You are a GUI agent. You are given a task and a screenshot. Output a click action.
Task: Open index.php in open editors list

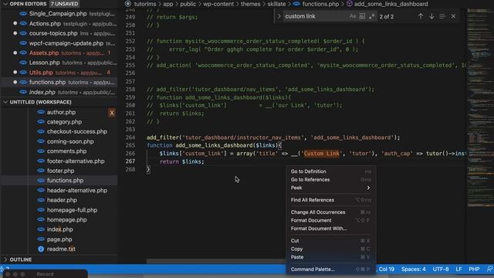[59, 92]
